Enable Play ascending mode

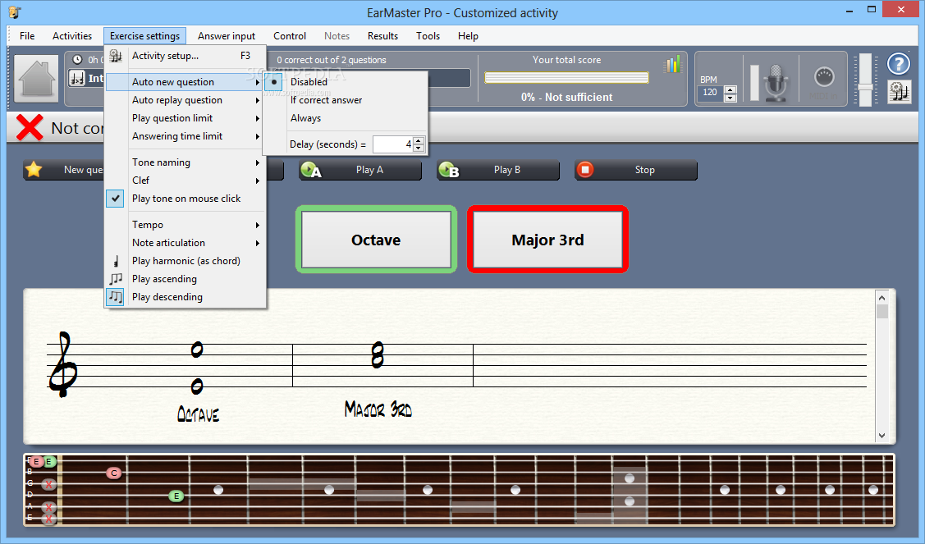click(x=165, y=279)
